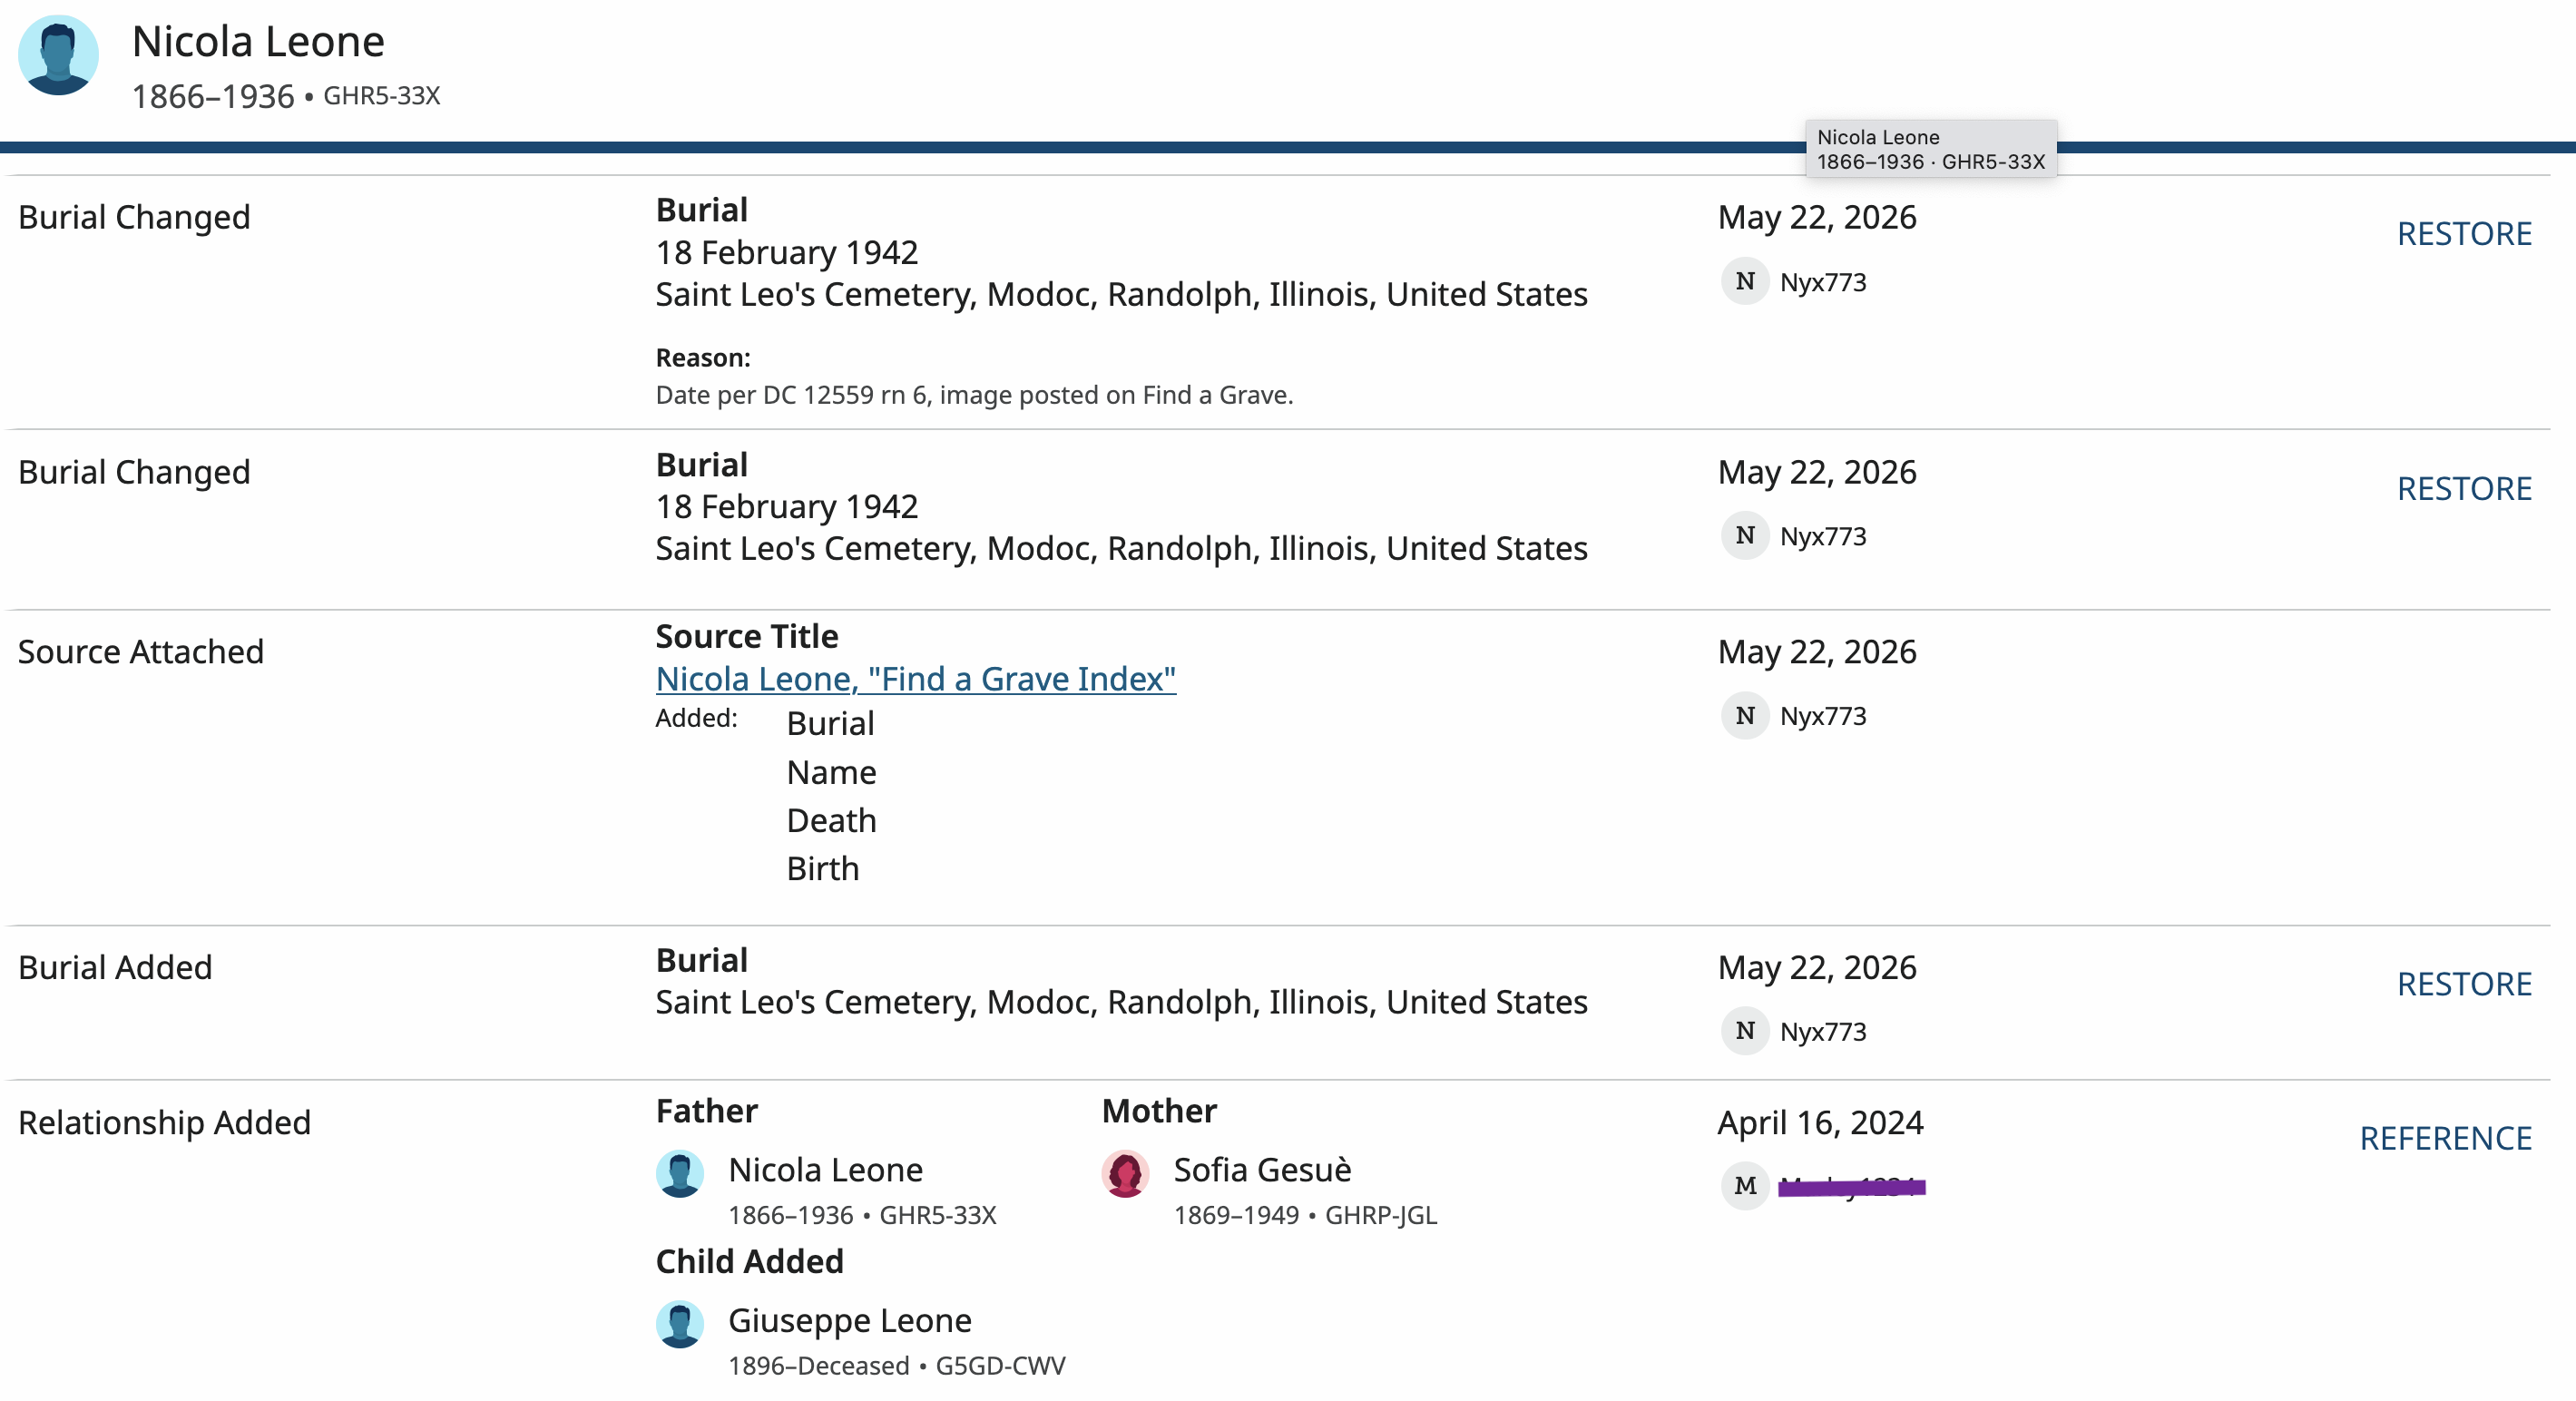This screenshot has width=2576, height=1401.
Task: Click the May 22, 2026 date in the Source Attached row
Action: pyautogui.click(x=1817, y=652)
